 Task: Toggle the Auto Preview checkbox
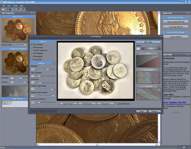click(x=118, y=104)
